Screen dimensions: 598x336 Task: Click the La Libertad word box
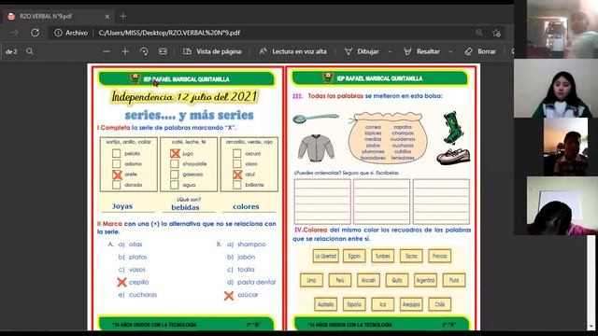coord(326,256)
